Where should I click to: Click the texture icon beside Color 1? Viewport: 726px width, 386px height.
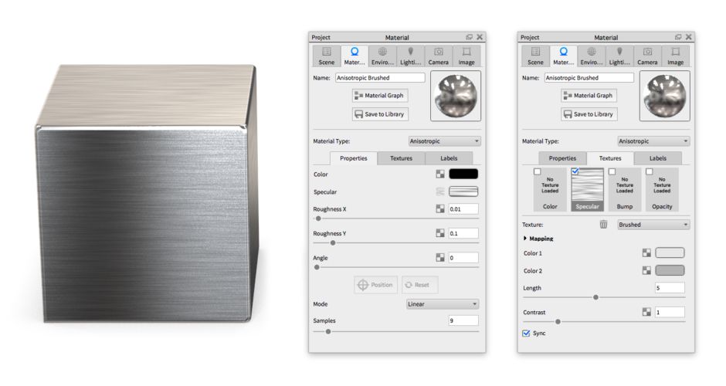[x=646, y=252]
